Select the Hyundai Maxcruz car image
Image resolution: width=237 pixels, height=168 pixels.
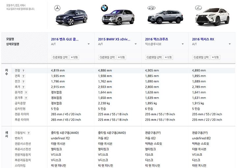[165, 17]
